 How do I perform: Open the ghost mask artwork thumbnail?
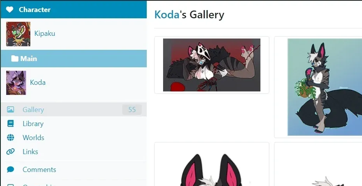[x=212, y=65]
